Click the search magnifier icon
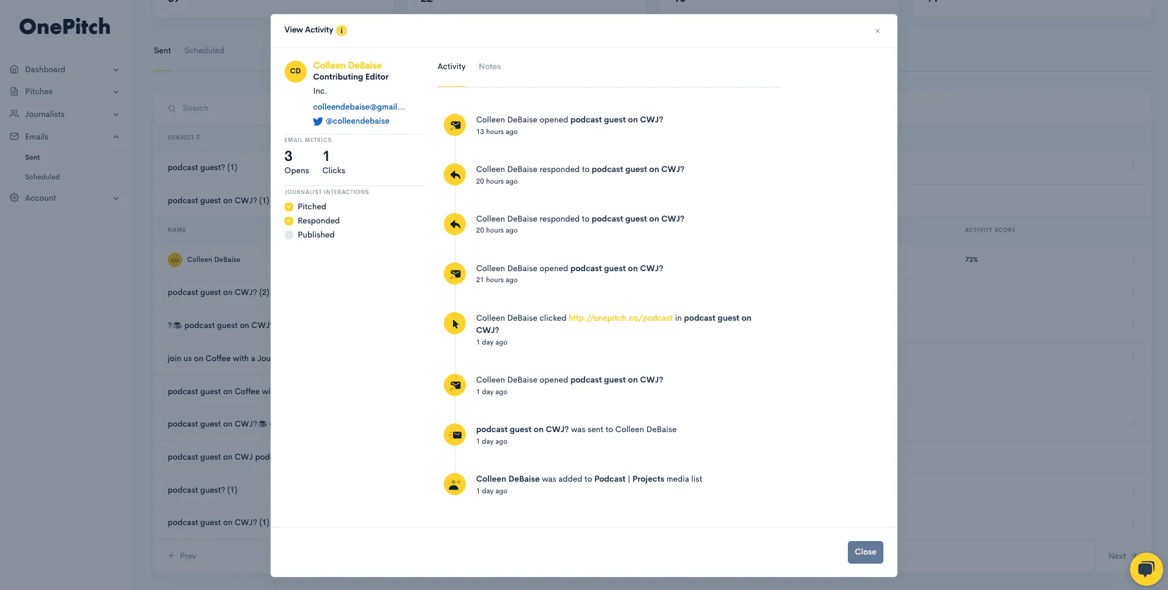Screen dimensions: 1168x590 pyautogui.click(x=172, y=108)
